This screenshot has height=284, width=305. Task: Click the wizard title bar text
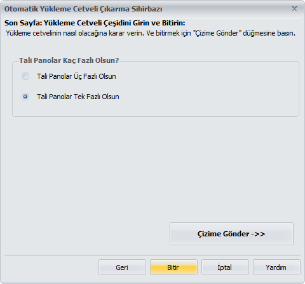pyautogui.click(x=83, y=9)
